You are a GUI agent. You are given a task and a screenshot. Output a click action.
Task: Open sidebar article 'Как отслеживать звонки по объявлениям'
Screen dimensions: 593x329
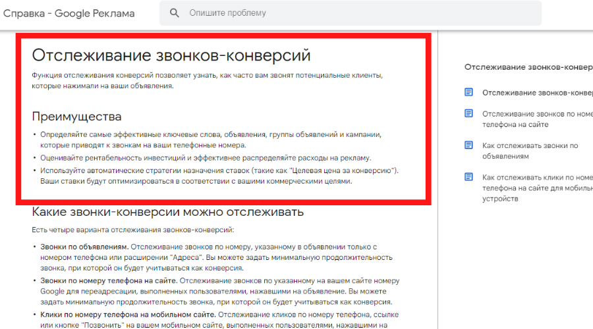click(530, 151)
